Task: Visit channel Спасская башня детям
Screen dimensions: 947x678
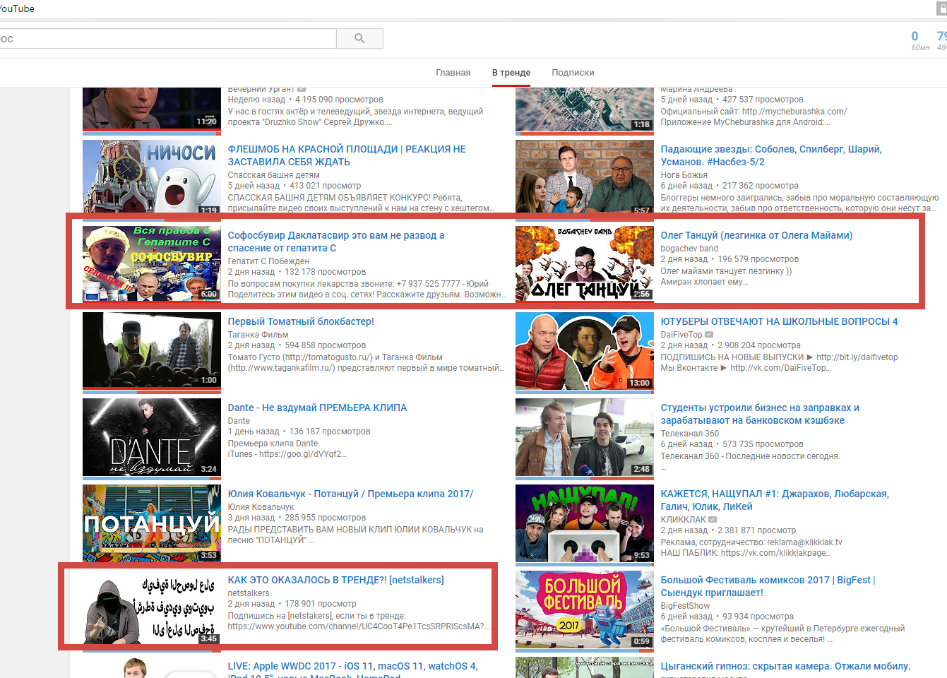Action: tap(273, 175)
